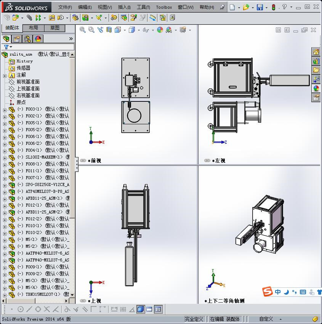Click the Help question mark icon
Viewport: 322px width, 324px height.
284,7
